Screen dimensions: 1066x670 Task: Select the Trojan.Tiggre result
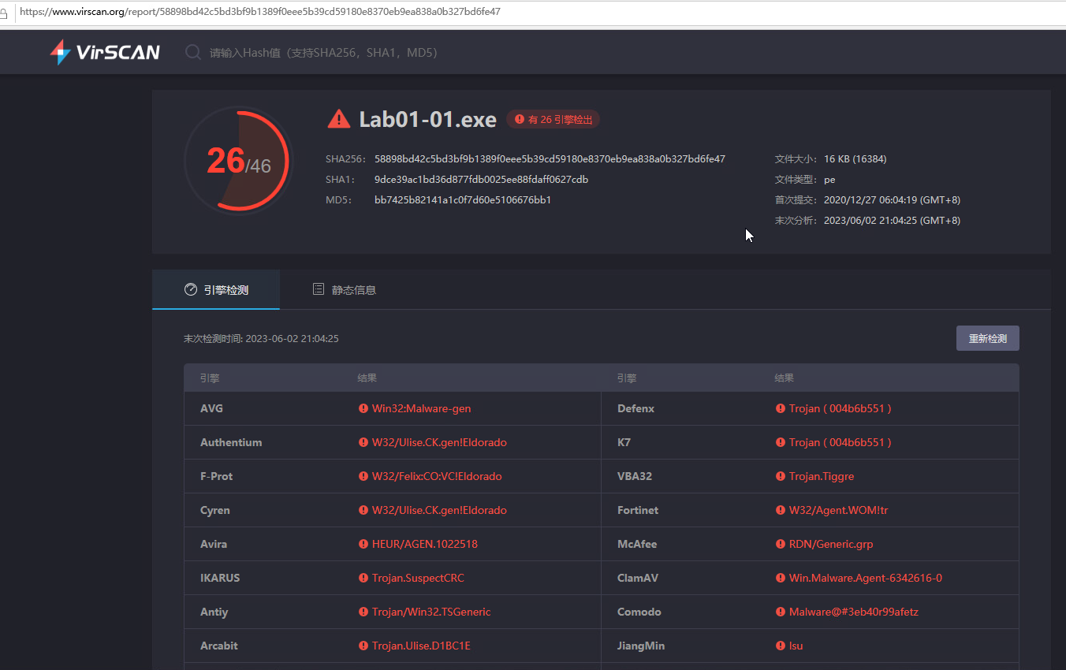tap(822, 476)
